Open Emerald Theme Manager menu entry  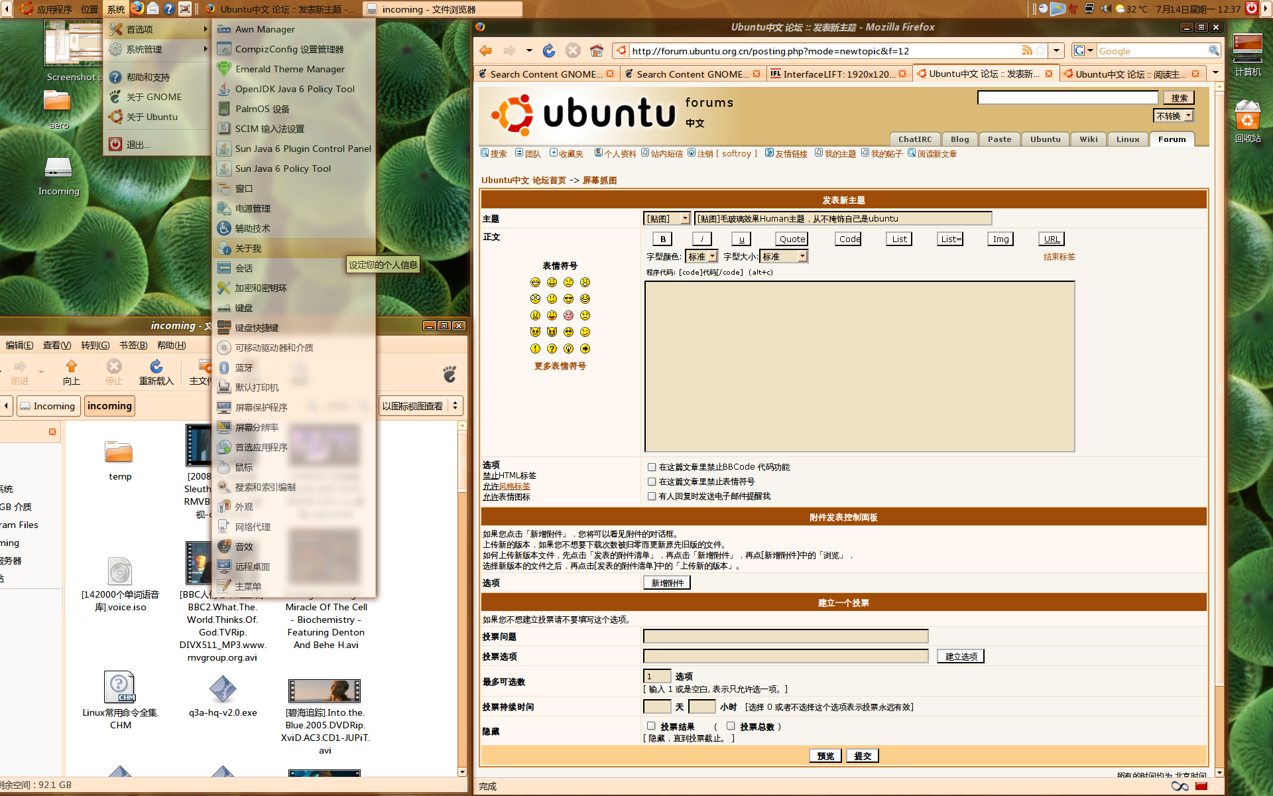coord(294,69)
